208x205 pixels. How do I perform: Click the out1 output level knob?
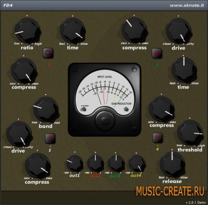[x=75, y=164]
